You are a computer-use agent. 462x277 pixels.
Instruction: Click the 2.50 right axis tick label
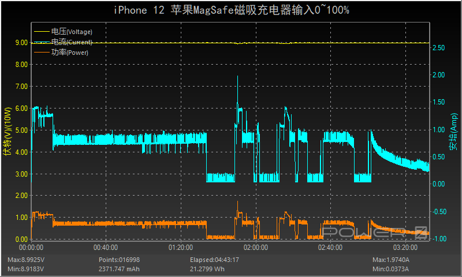pos(439,47)
